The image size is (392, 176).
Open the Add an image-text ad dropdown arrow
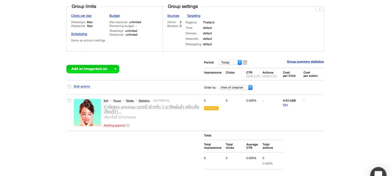click(x=115, y=69)
